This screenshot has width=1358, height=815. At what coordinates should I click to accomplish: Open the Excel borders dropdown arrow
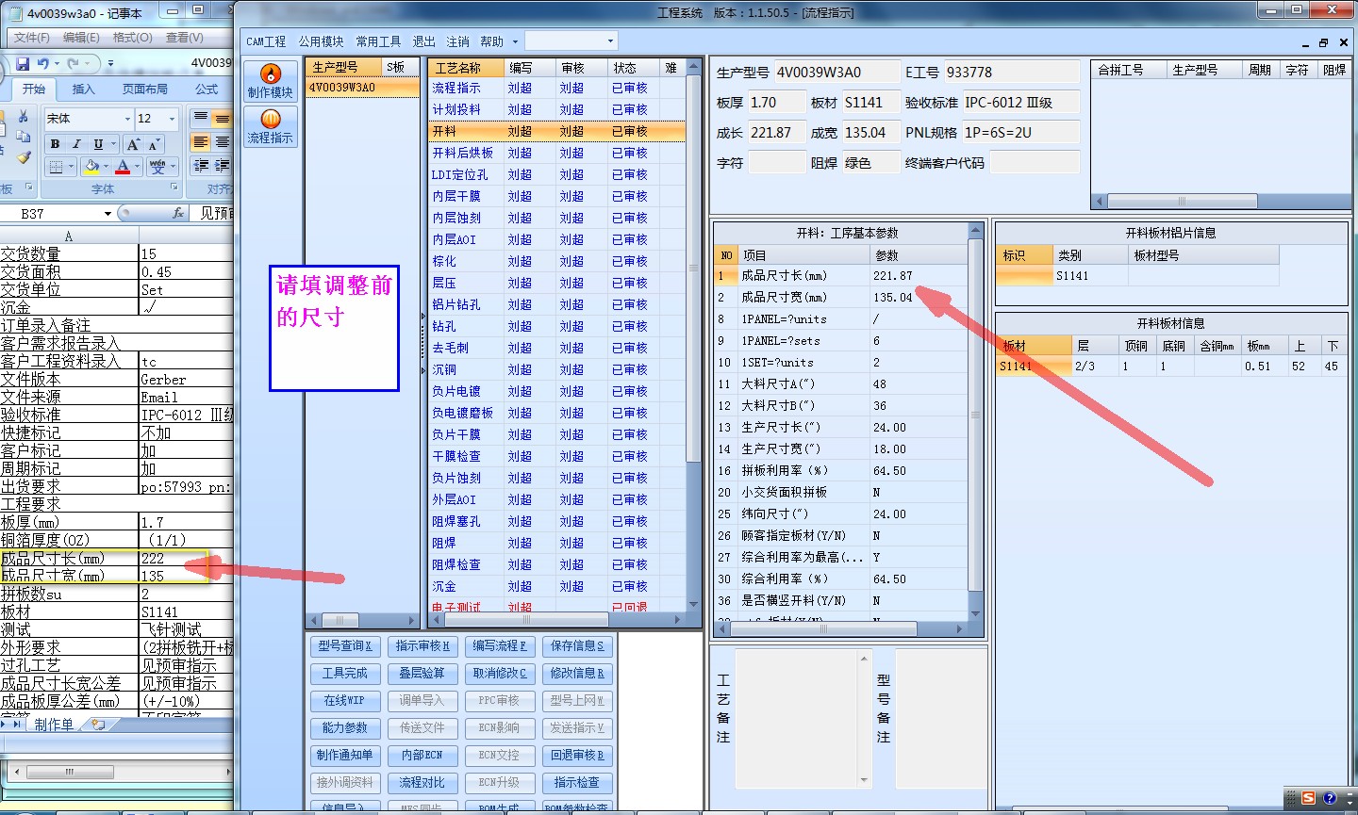71,167
